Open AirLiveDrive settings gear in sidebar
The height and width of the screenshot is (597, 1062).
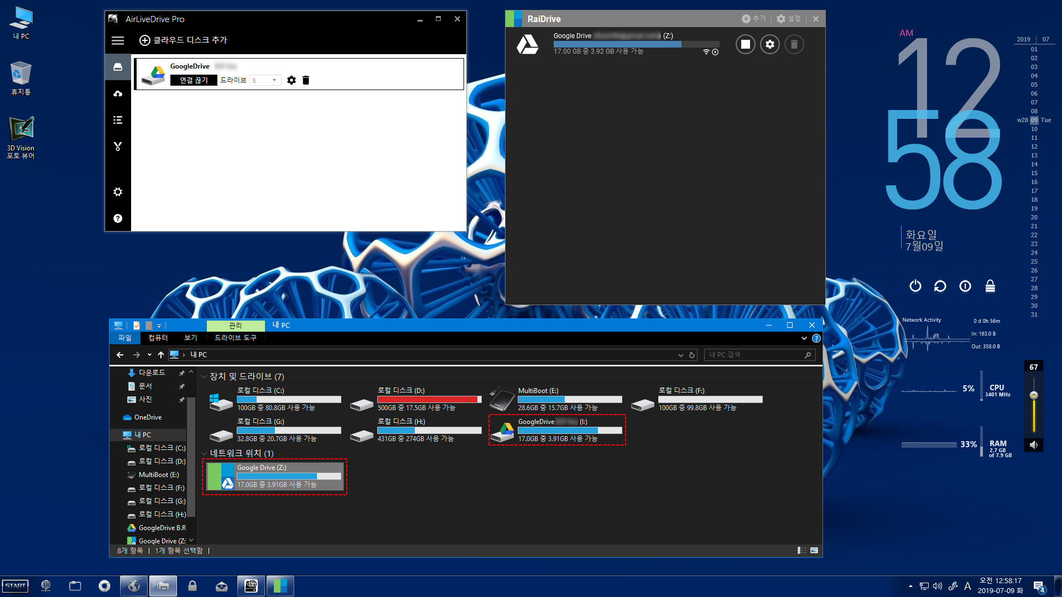pos(118,192)
